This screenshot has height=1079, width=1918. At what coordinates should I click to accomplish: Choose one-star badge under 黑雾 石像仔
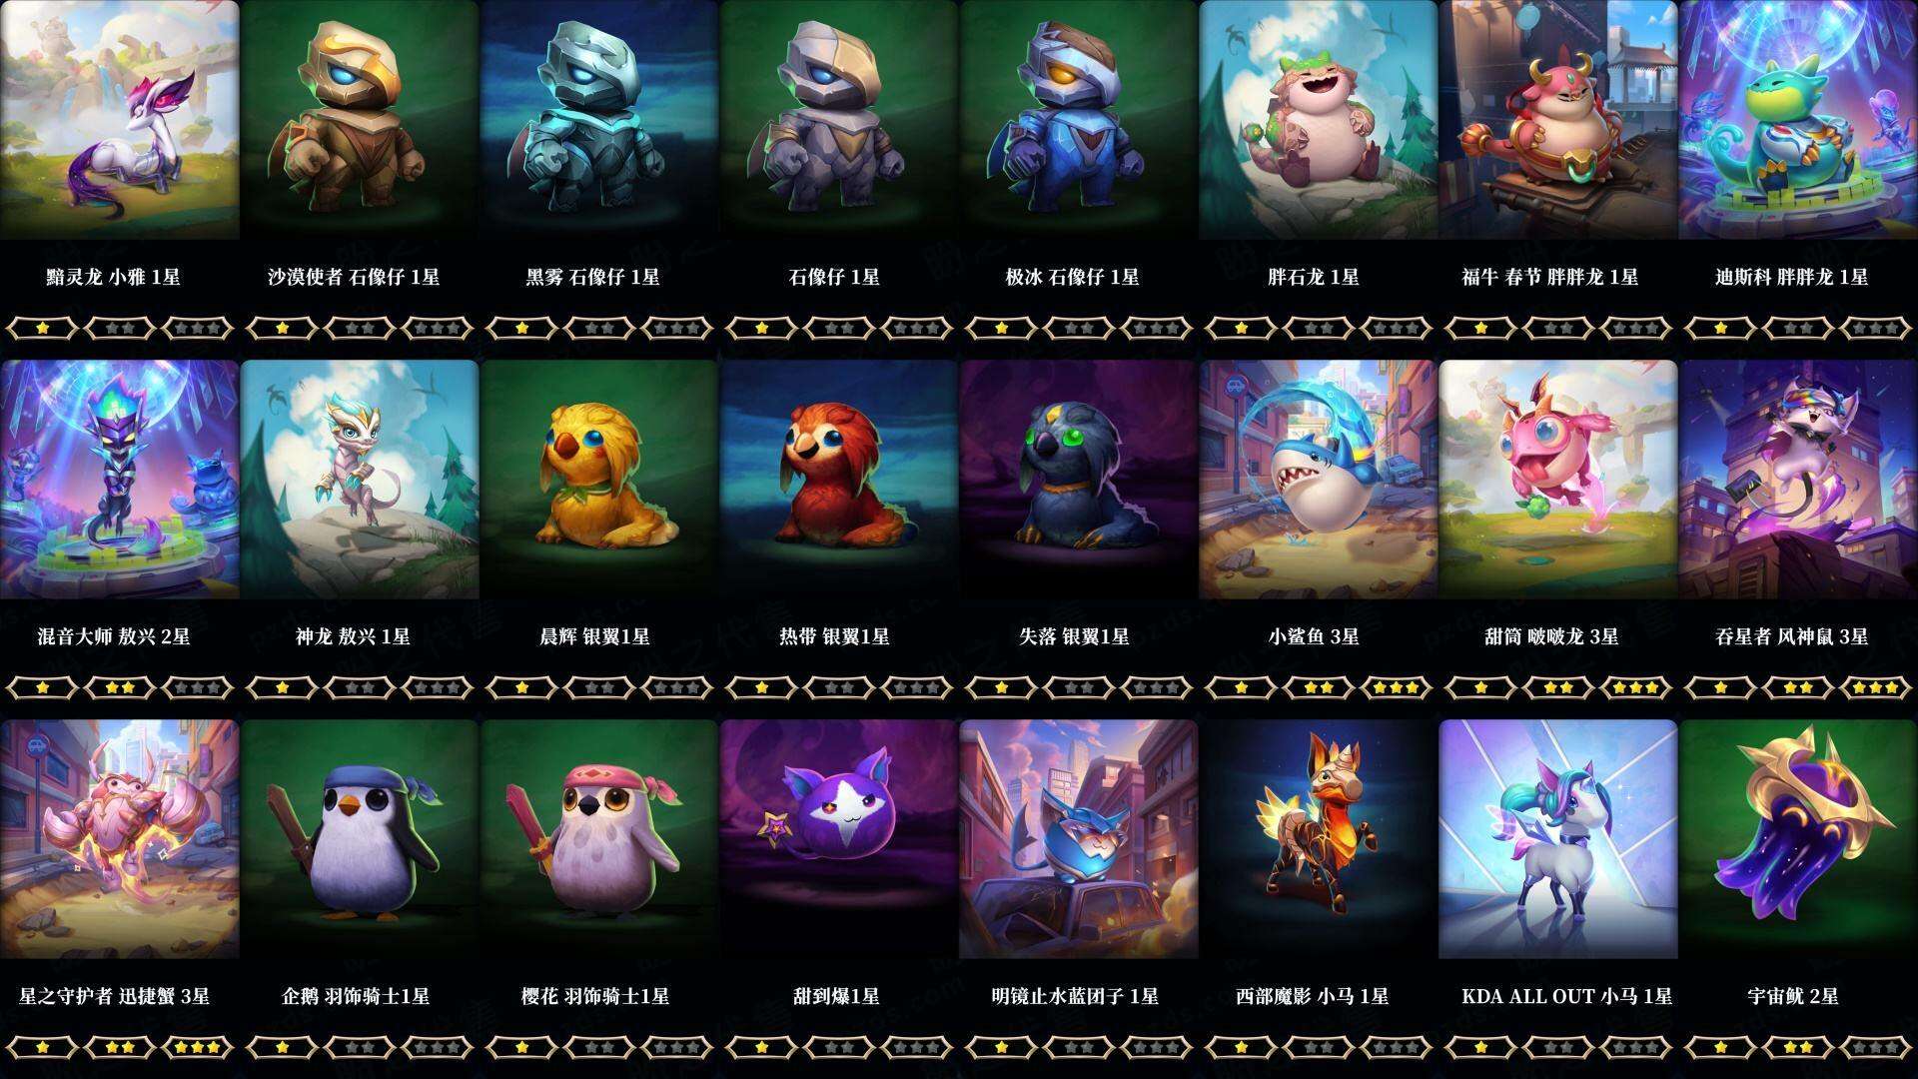[521, 328]
